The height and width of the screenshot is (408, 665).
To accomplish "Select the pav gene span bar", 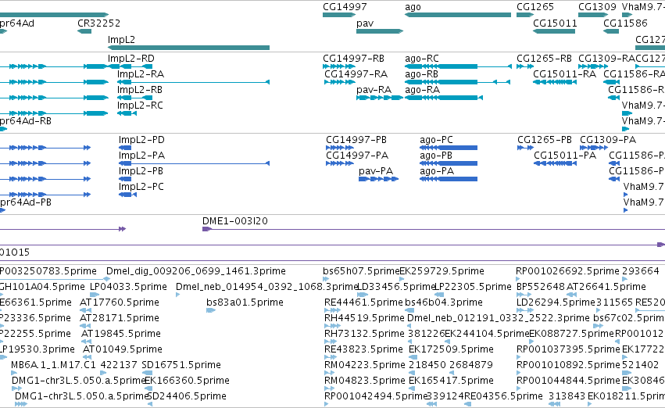I will [x=380, y=31].
